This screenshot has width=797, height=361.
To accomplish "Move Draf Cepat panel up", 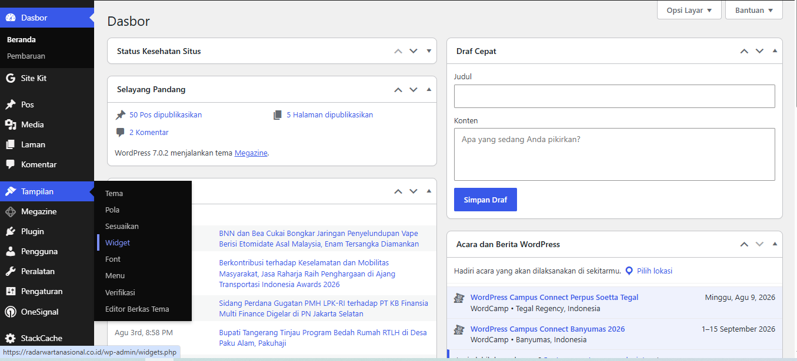I will click(x=744, y=51).
